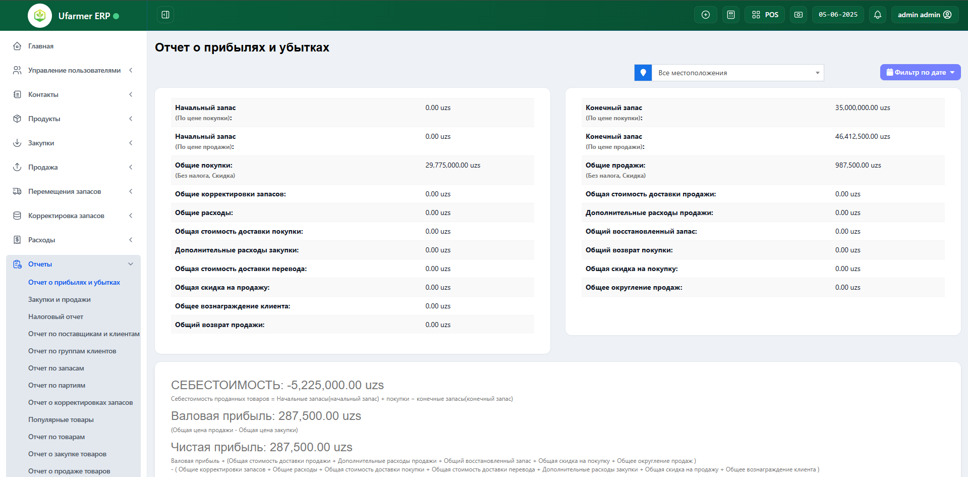Open the Налоговый отчет report
The image size is (968, 477).
click(x=55, y=316)
